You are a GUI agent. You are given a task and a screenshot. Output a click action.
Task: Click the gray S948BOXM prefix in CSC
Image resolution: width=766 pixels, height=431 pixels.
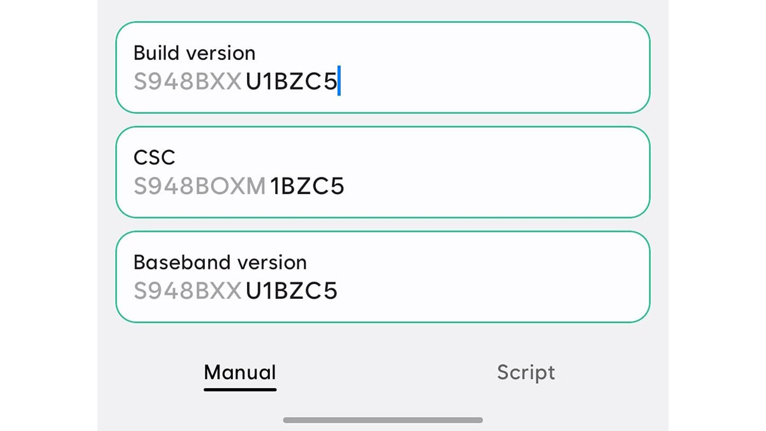[199, 186]
